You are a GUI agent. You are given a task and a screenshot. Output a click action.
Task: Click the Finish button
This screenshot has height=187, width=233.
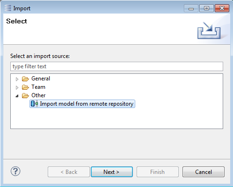click(158, 172)
